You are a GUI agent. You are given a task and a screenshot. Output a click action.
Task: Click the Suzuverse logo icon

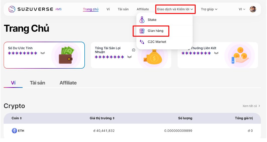(x=12, y=9)
